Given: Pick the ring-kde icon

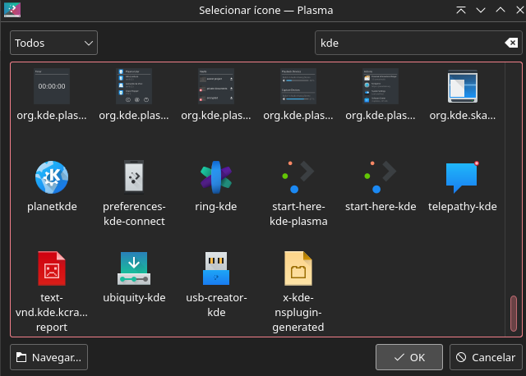Looking at the screenshot, I should click(216, 177).
